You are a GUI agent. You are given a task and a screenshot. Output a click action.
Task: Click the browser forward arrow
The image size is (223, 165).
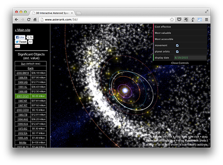pos(23,20)
